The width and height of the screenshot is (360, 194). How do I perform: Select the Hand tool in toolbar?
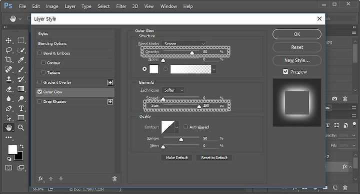[x=8, y=128]
